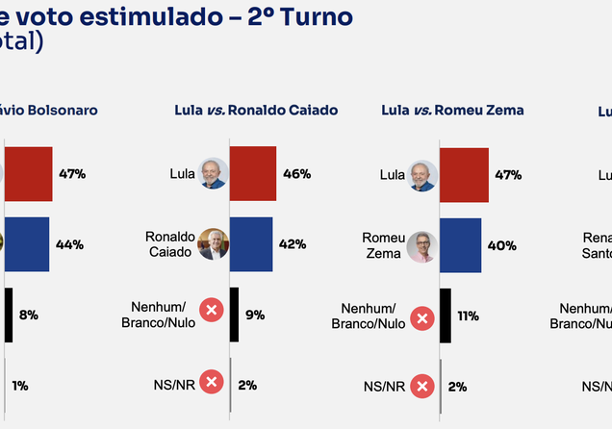
Task: Click the blue 44% bar in Bolsonaro chart
Action: [27, 244]
